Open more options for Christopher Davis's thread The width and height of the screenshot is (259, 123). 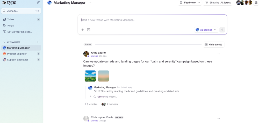(219, 119)
